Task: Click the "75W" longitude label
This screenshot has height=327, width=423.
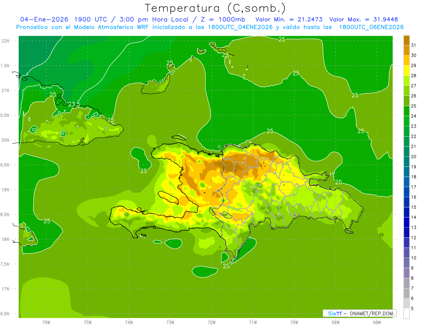Action: pos(87,322)
